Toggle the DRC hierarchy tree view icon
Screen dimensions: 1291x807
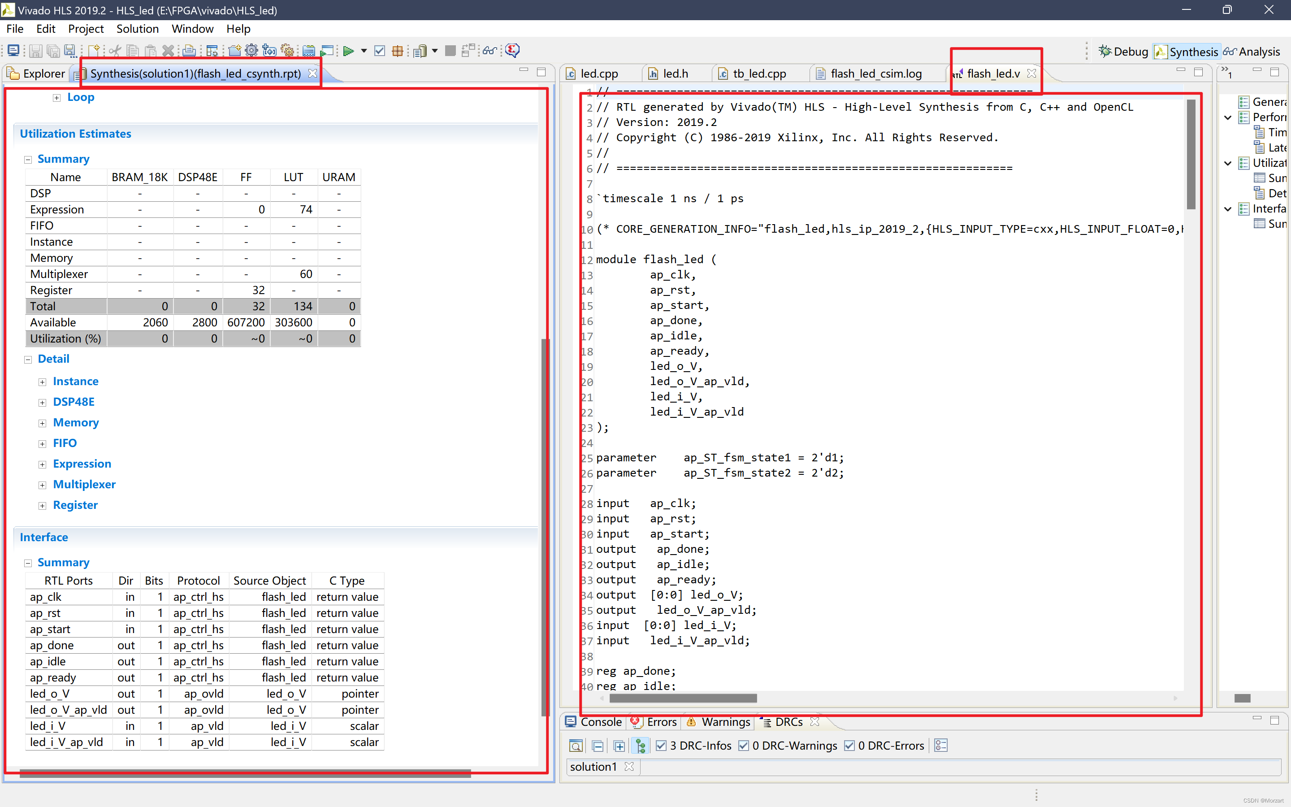pos(640,746)
